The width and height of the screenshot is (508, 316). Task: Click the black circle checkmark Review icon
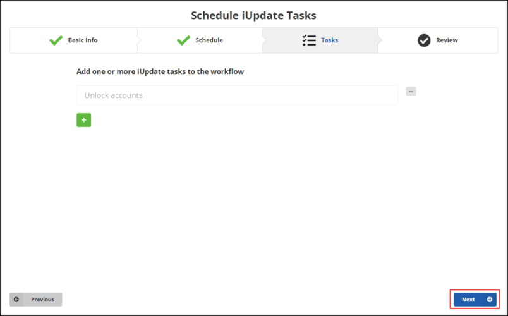coord(424,40)
